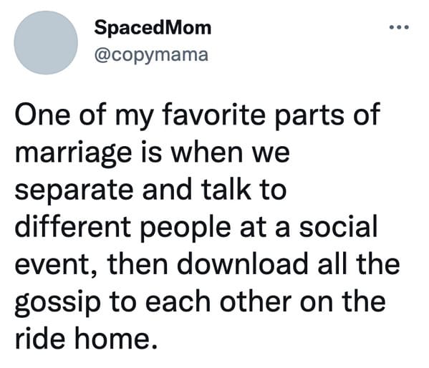The width and height of the screenshot is (429, 368).
Task: Open the @copymama handle link
Action: tap(151, 55)
